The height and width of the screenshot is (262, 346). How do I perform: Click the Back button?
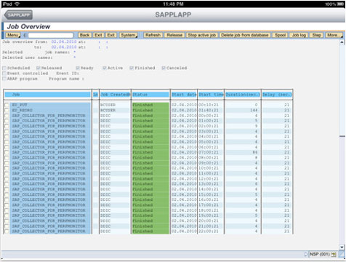point(84,35)
